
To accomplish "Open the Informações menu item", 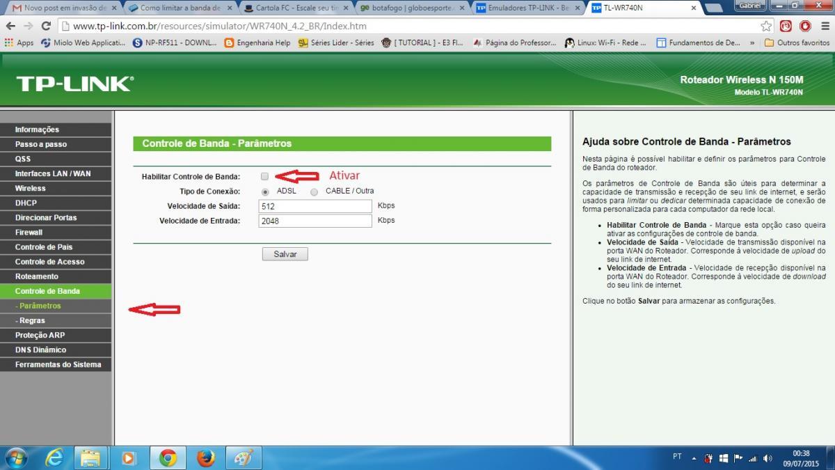I will tap(56, 130).
